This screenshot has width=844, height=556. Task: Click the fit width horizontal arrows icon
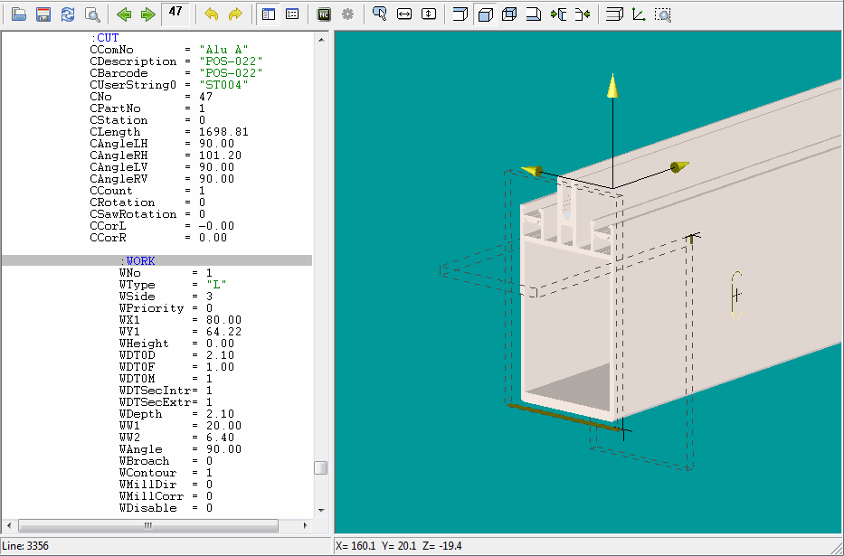[x=404, y=14]
